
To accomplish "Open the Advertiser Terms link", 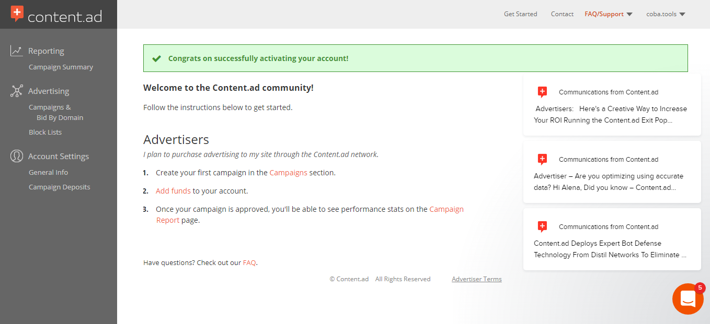I will [476, 279].
